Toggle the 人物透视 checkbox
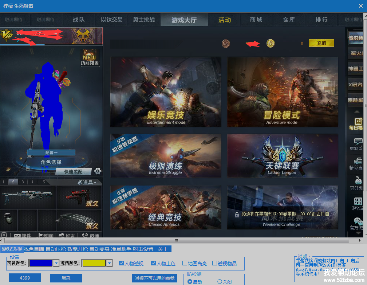 [121, 263]
